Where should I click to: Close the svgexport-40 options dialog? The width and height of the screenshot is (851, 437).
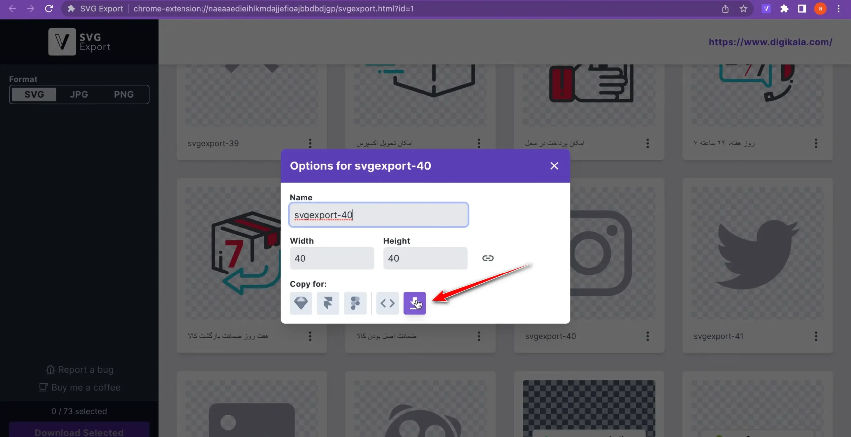(x=554, y=165)
